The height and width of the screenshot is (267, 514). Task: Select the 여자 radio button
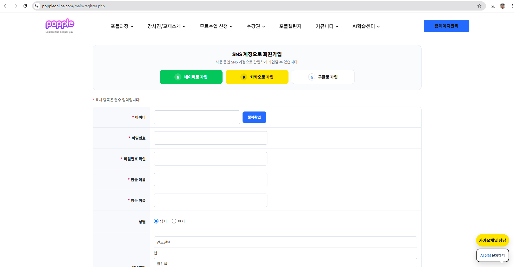tap(174, 221)
